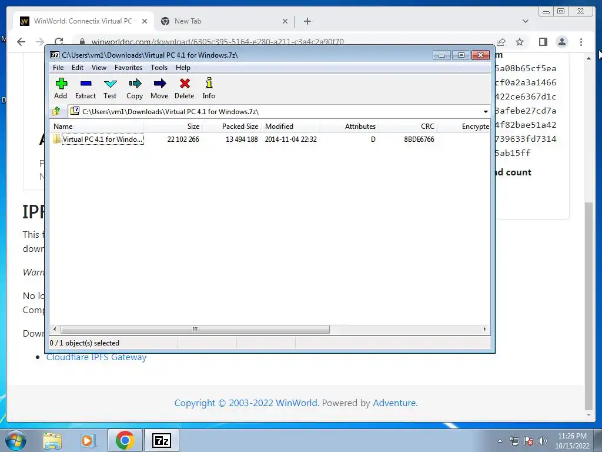Open the Cloudflare IPFS Gateway link
This screenshot has height=452, width=602.
pos(96,357)
